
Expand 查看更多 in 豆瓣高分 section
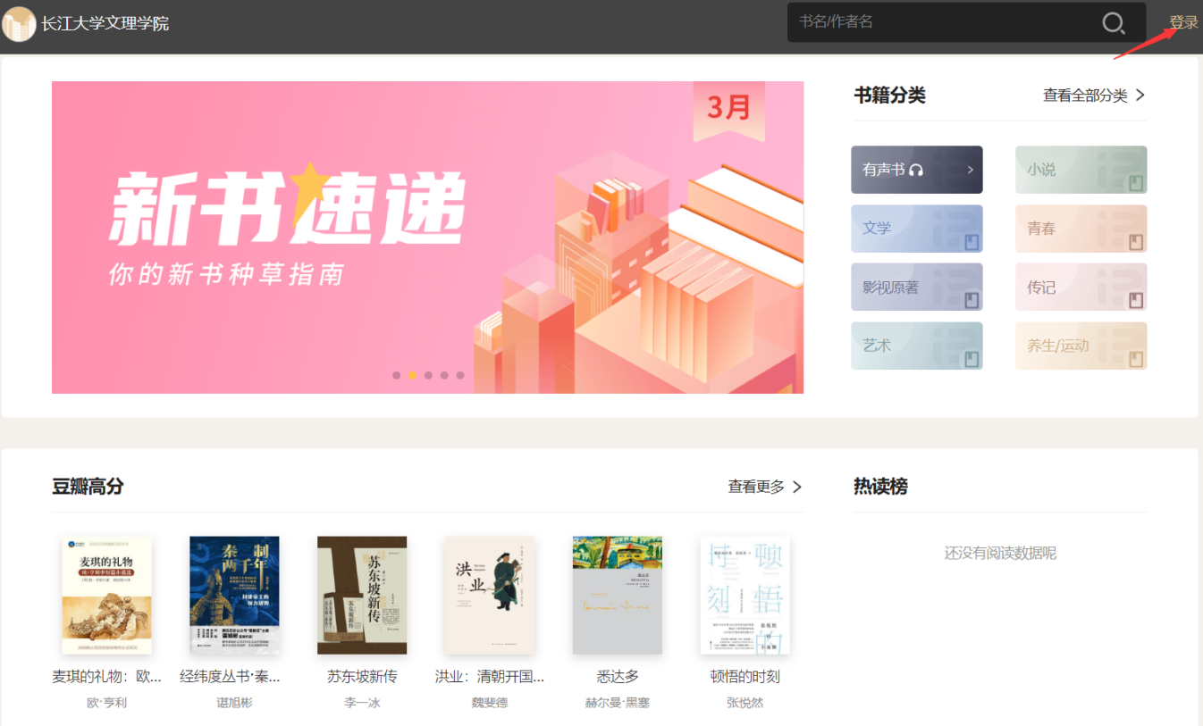click(x=764, y=487)
